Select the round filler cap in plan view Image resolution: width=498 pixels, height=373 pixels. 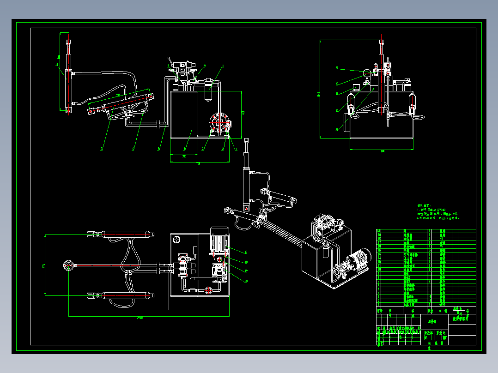tap(177, 240)
